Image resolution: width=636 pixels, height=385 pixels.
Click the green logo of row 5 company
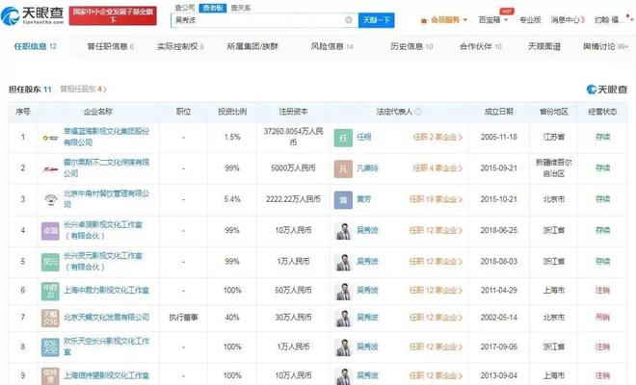50,262
